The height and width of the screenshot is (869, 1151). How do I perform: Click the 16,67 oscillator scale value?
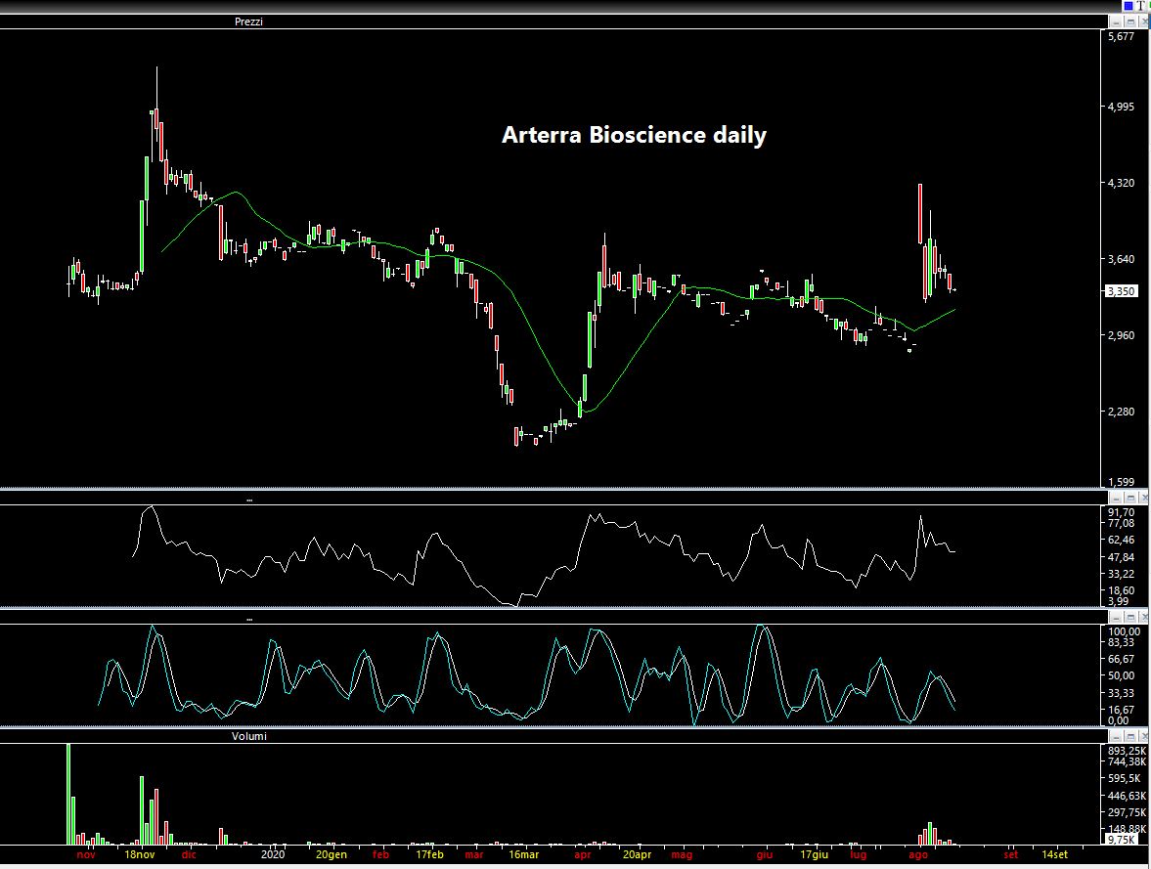[x=1121, y=710]
